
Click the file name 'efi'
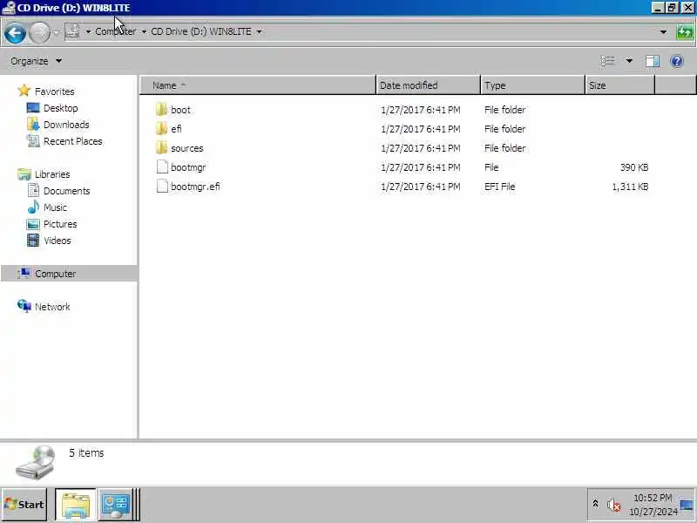point(176,129)
